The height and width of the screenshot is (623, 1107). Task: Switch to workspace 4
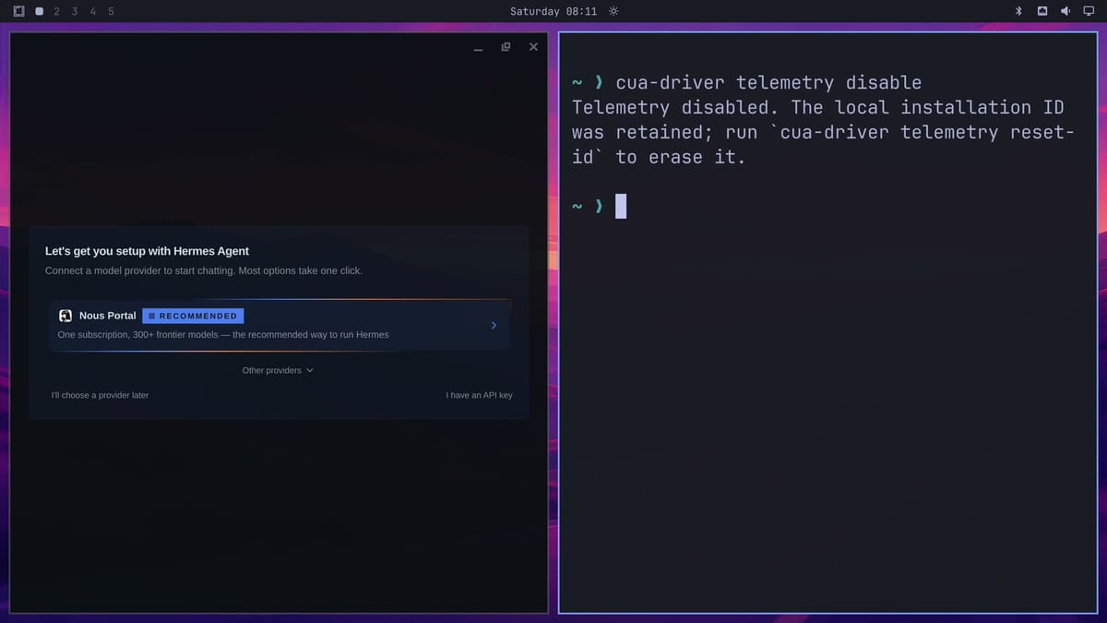92,11
